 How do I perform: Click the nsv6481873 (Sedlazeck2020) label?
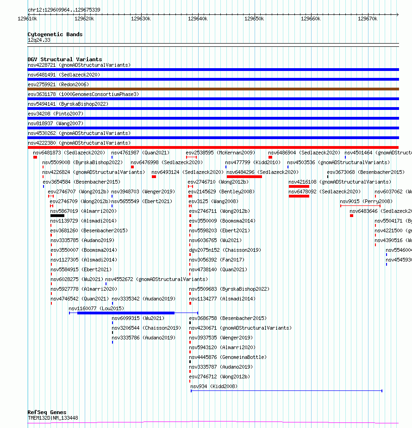click(69, 153)
